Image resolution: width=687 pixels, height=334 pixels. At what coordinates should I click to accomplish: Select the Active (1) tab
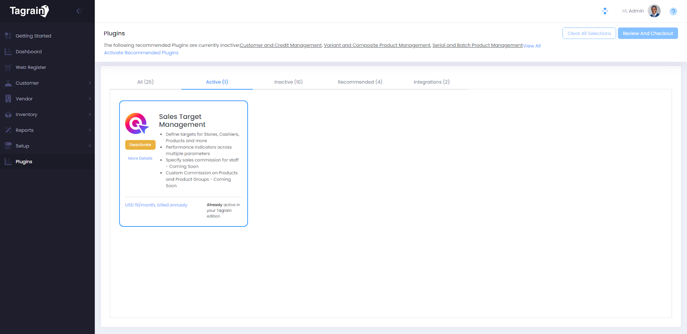[x=217, y=82]
